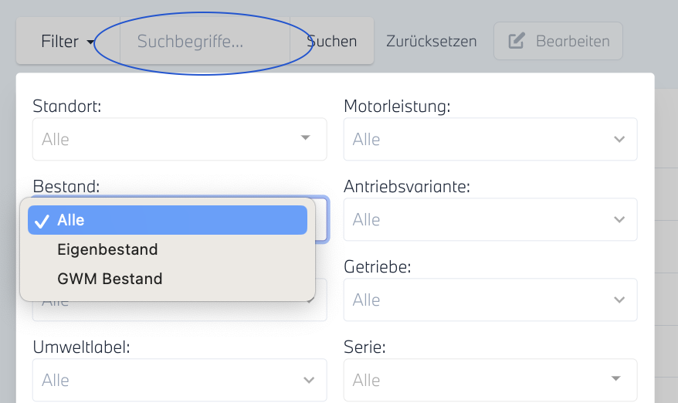Open the Filter menu button
The height and width of the screenshot is (403, 678).
tap(68, 41)
